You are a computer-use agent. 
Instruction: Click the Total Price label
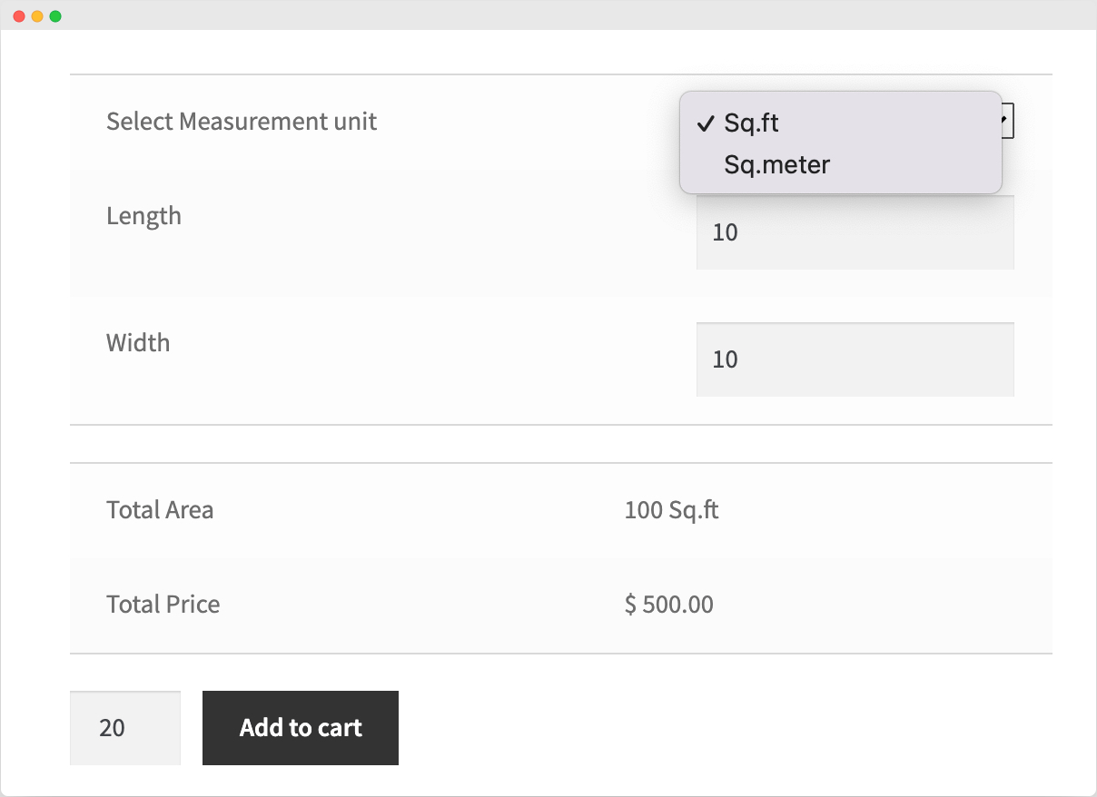(163, 605)
